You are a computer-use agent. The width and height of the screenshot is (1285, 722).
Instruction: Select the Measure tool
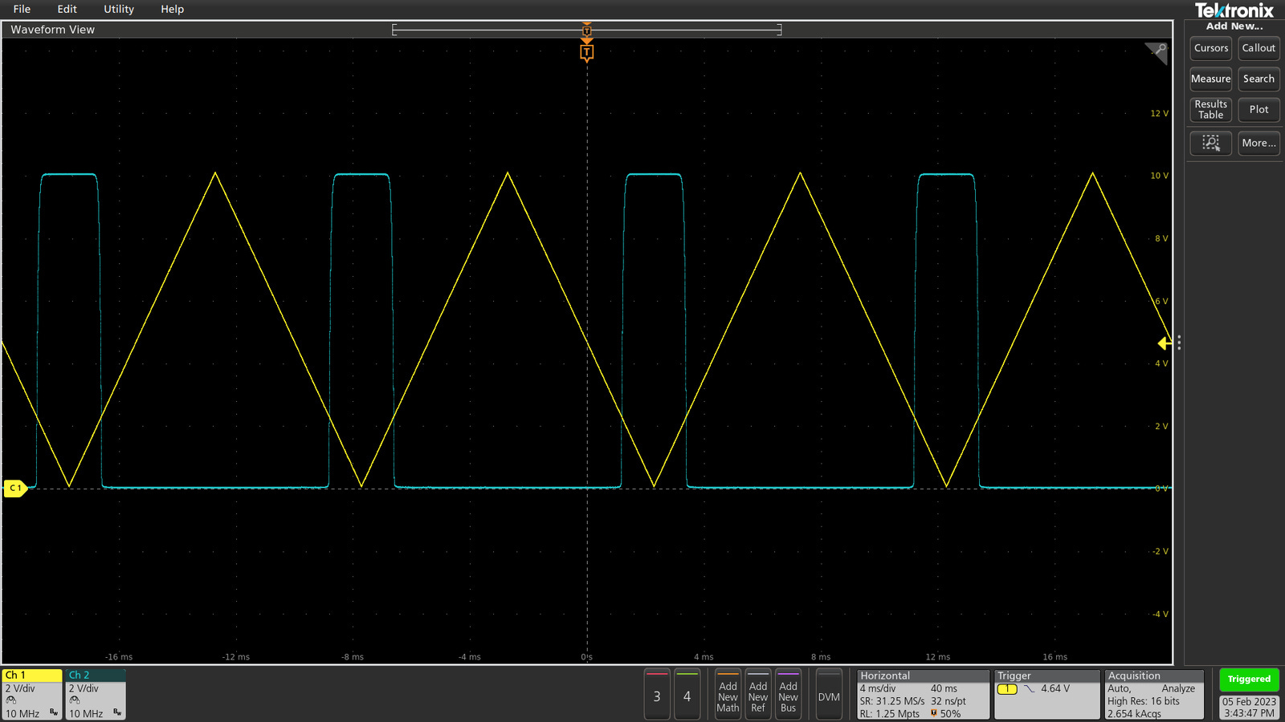click(x=1210, y=79)
